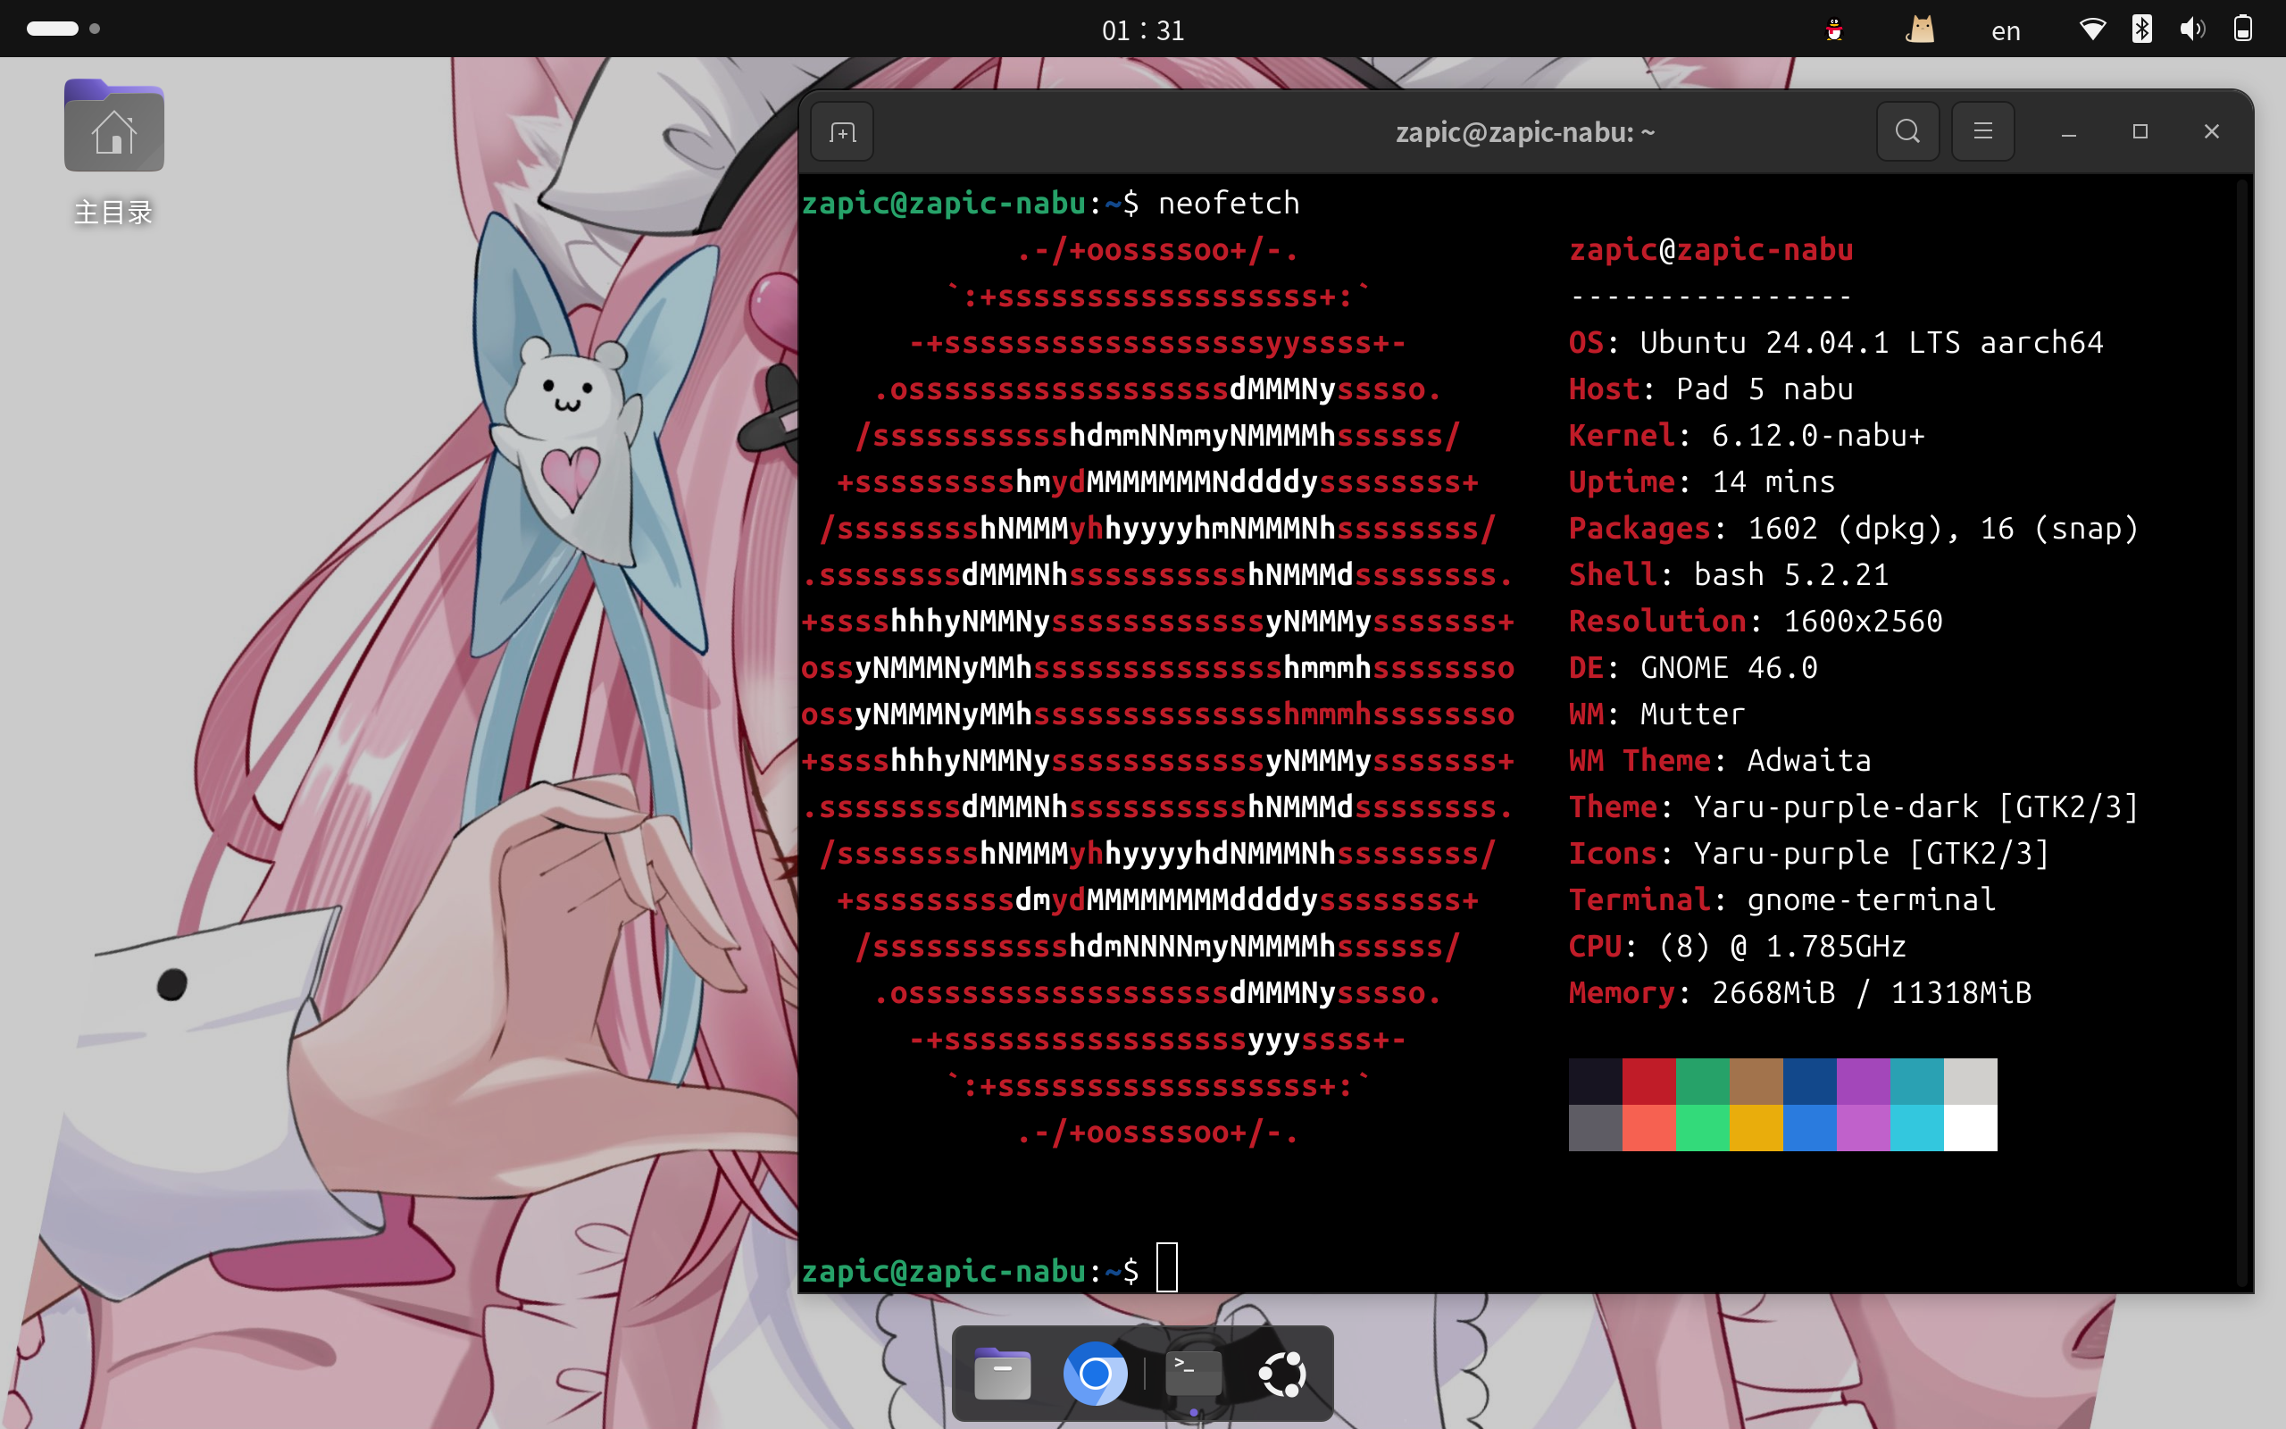The width and height of the screenshot is (2286, 1429).
Task: Open the Home folder desktop icon
Action: click(x=113, y=151)
